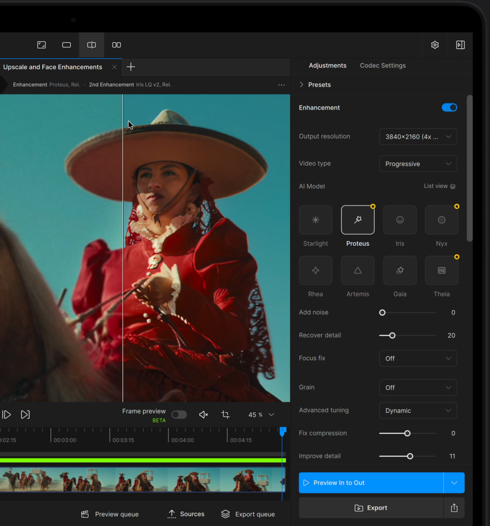The height and width of the screenshot is (526, 490).
Task: Open the Output resolution dropdown
Action: coord(417,137)
